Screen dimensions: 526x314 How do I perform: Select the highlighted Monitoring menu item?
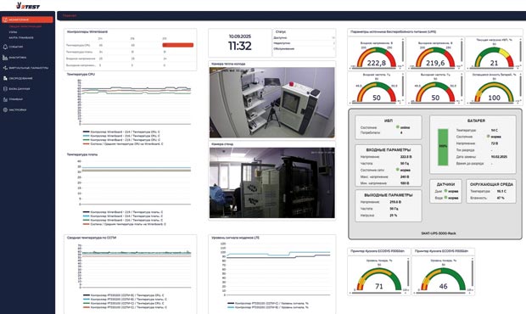pos(27,20)
